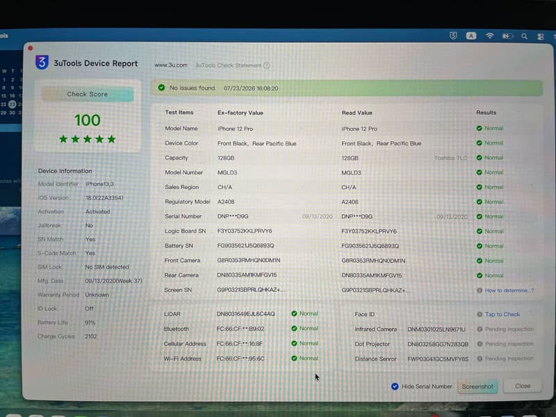The height and width of the screenshot is (417, 556).
Task: Click the Screenshot button
Action: pos(477,386)
